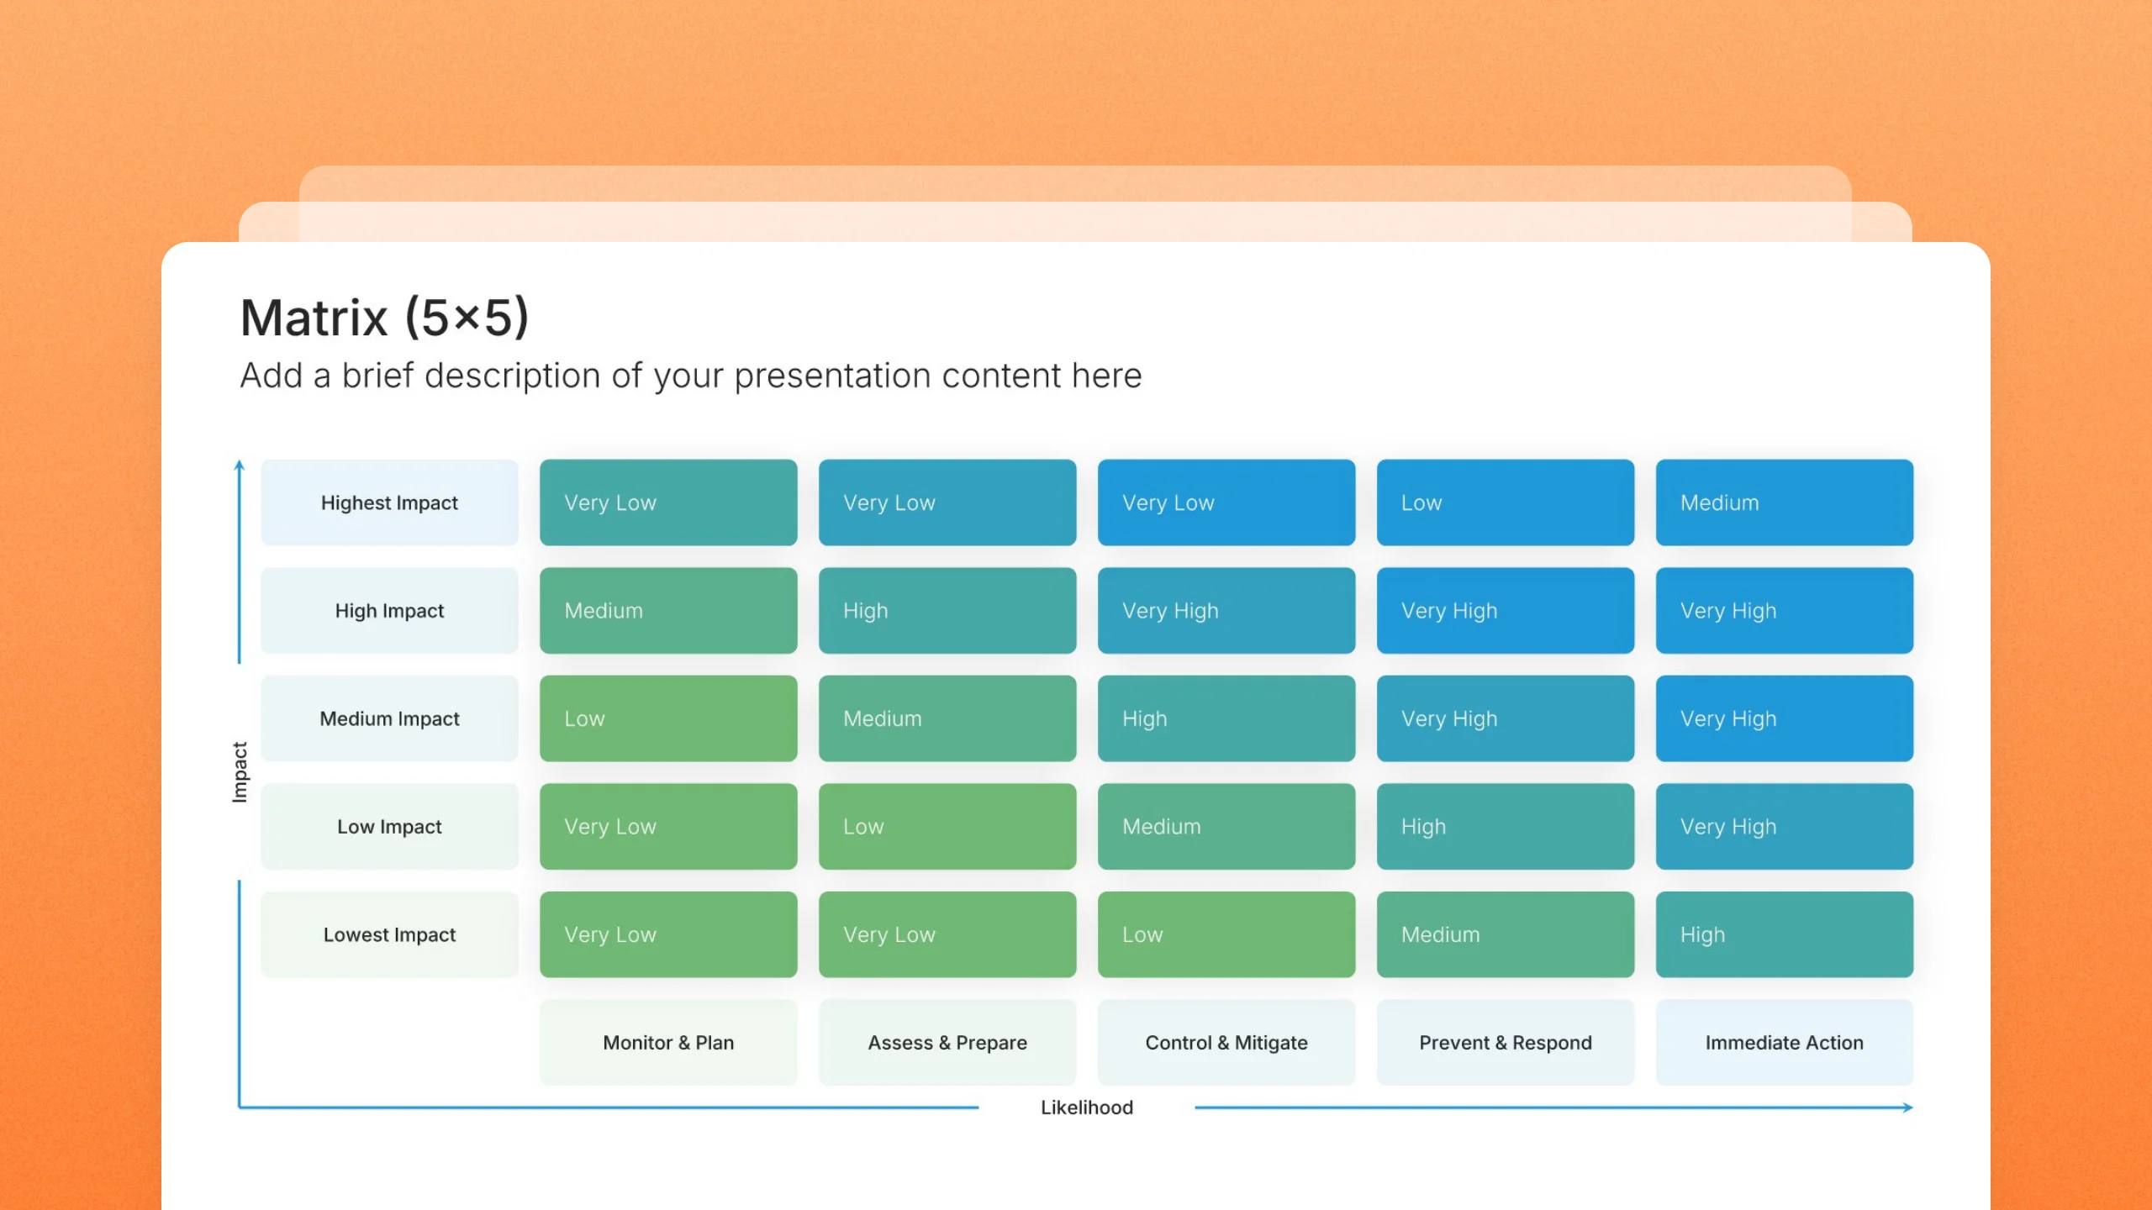
Task: Click the "Low Impact" row label
Action: [389, 827]
